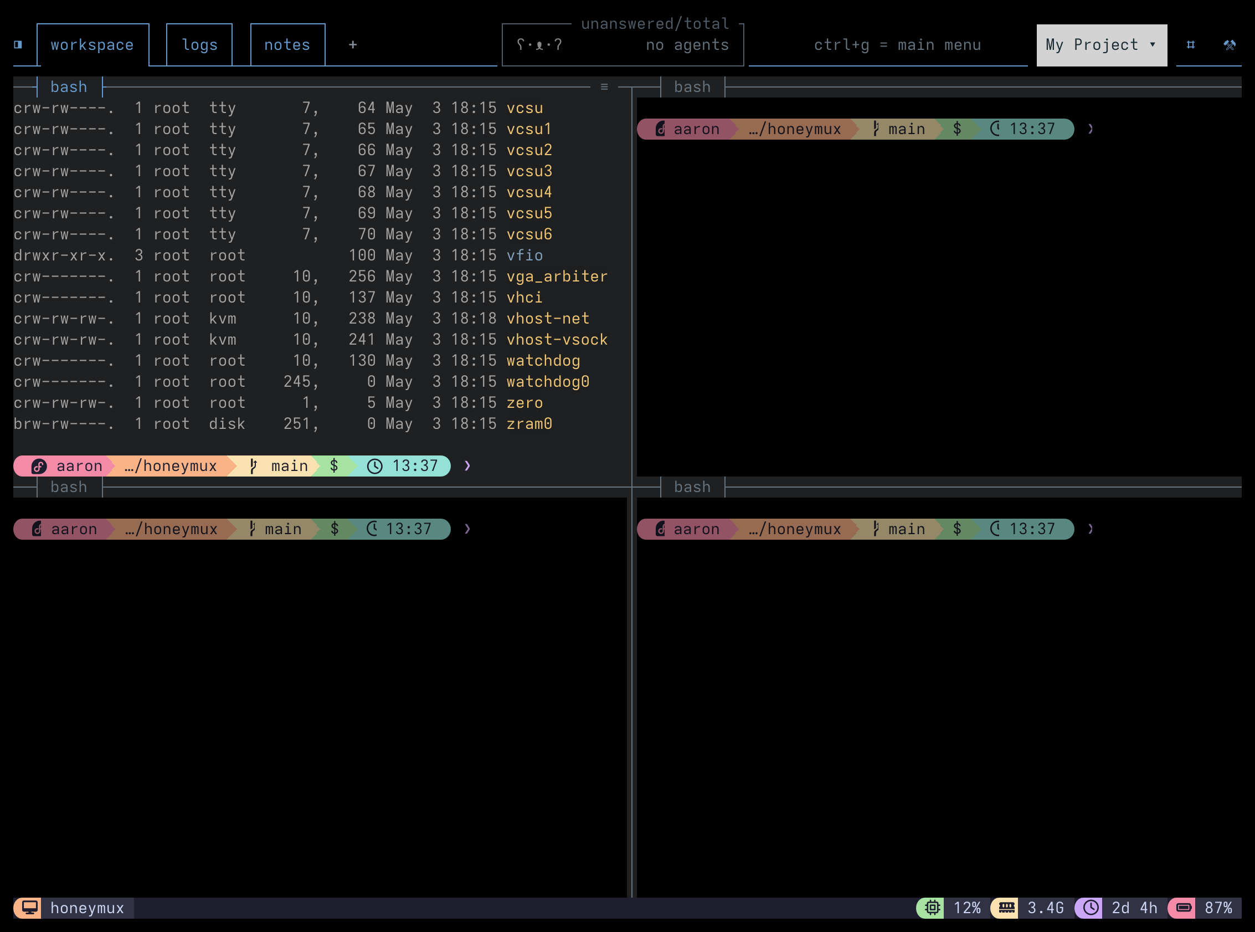This screenshot has width=1255, height=932.
Task: Switch to the workspace tab
Action: 92,44
